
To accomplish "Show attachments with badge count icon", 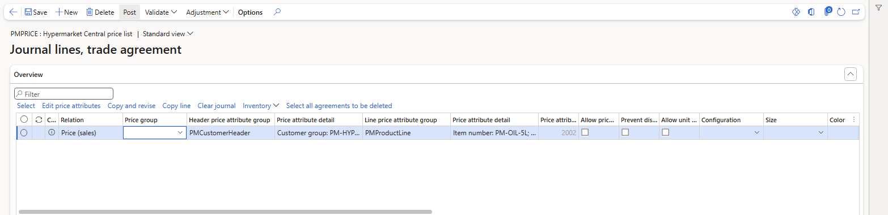I will click(827, 11).
